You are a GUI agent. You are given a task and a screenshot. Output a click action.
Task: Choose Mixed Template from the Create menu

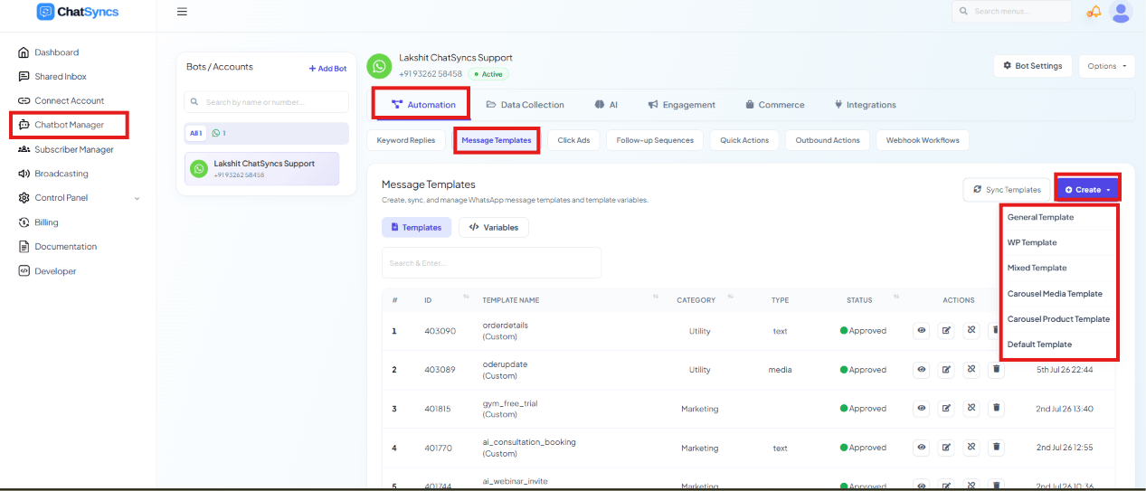[x=1037, y=268]
